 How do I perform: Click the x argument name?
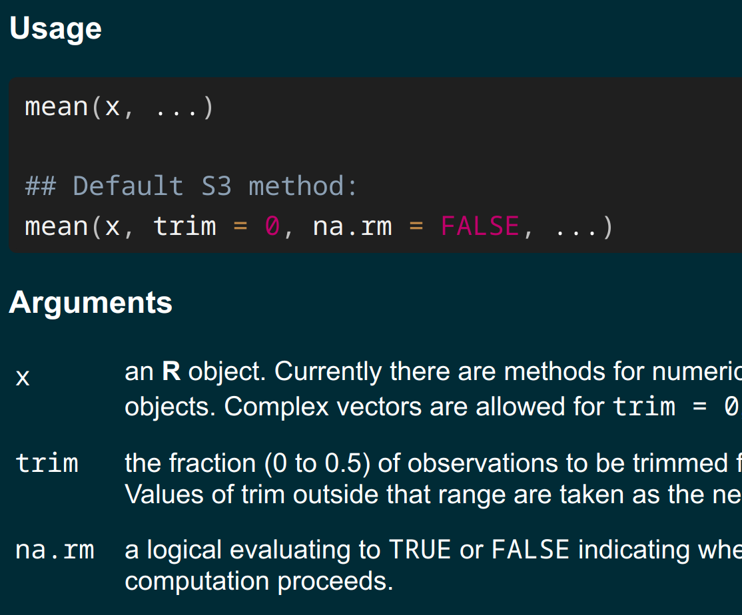point(23,377)
